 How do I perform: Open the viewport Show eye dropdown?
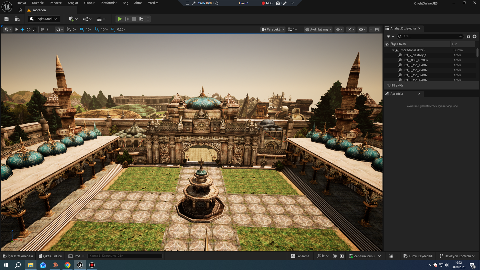(339, 29)
